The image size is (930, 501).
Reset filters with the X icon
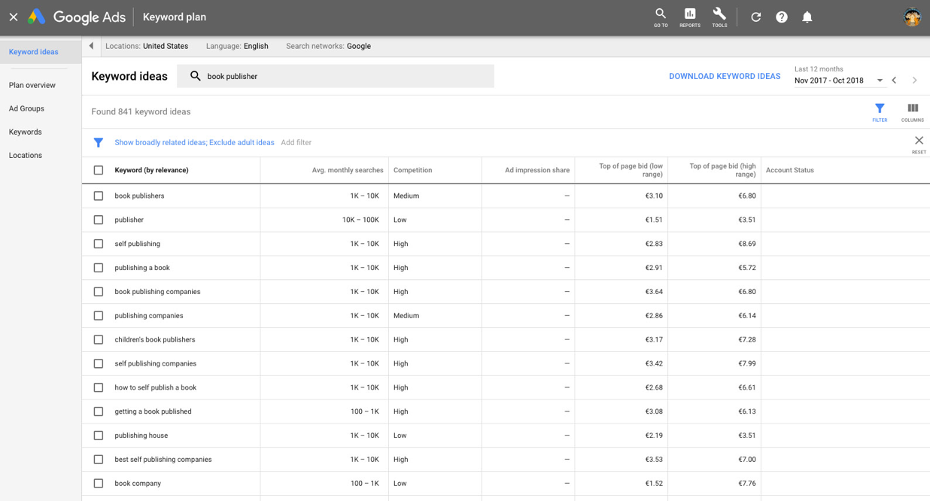tap(919, 142)
